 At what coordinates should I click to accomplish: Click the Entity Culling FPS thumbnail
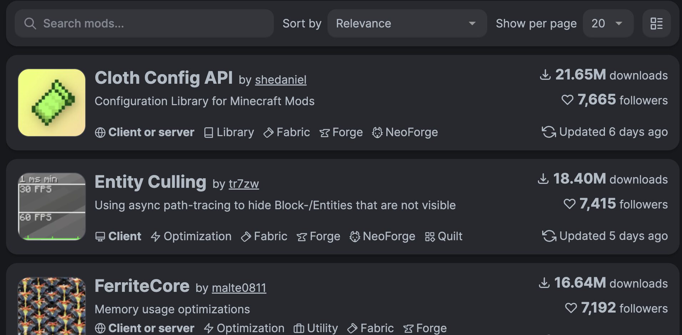pos(52,207)
